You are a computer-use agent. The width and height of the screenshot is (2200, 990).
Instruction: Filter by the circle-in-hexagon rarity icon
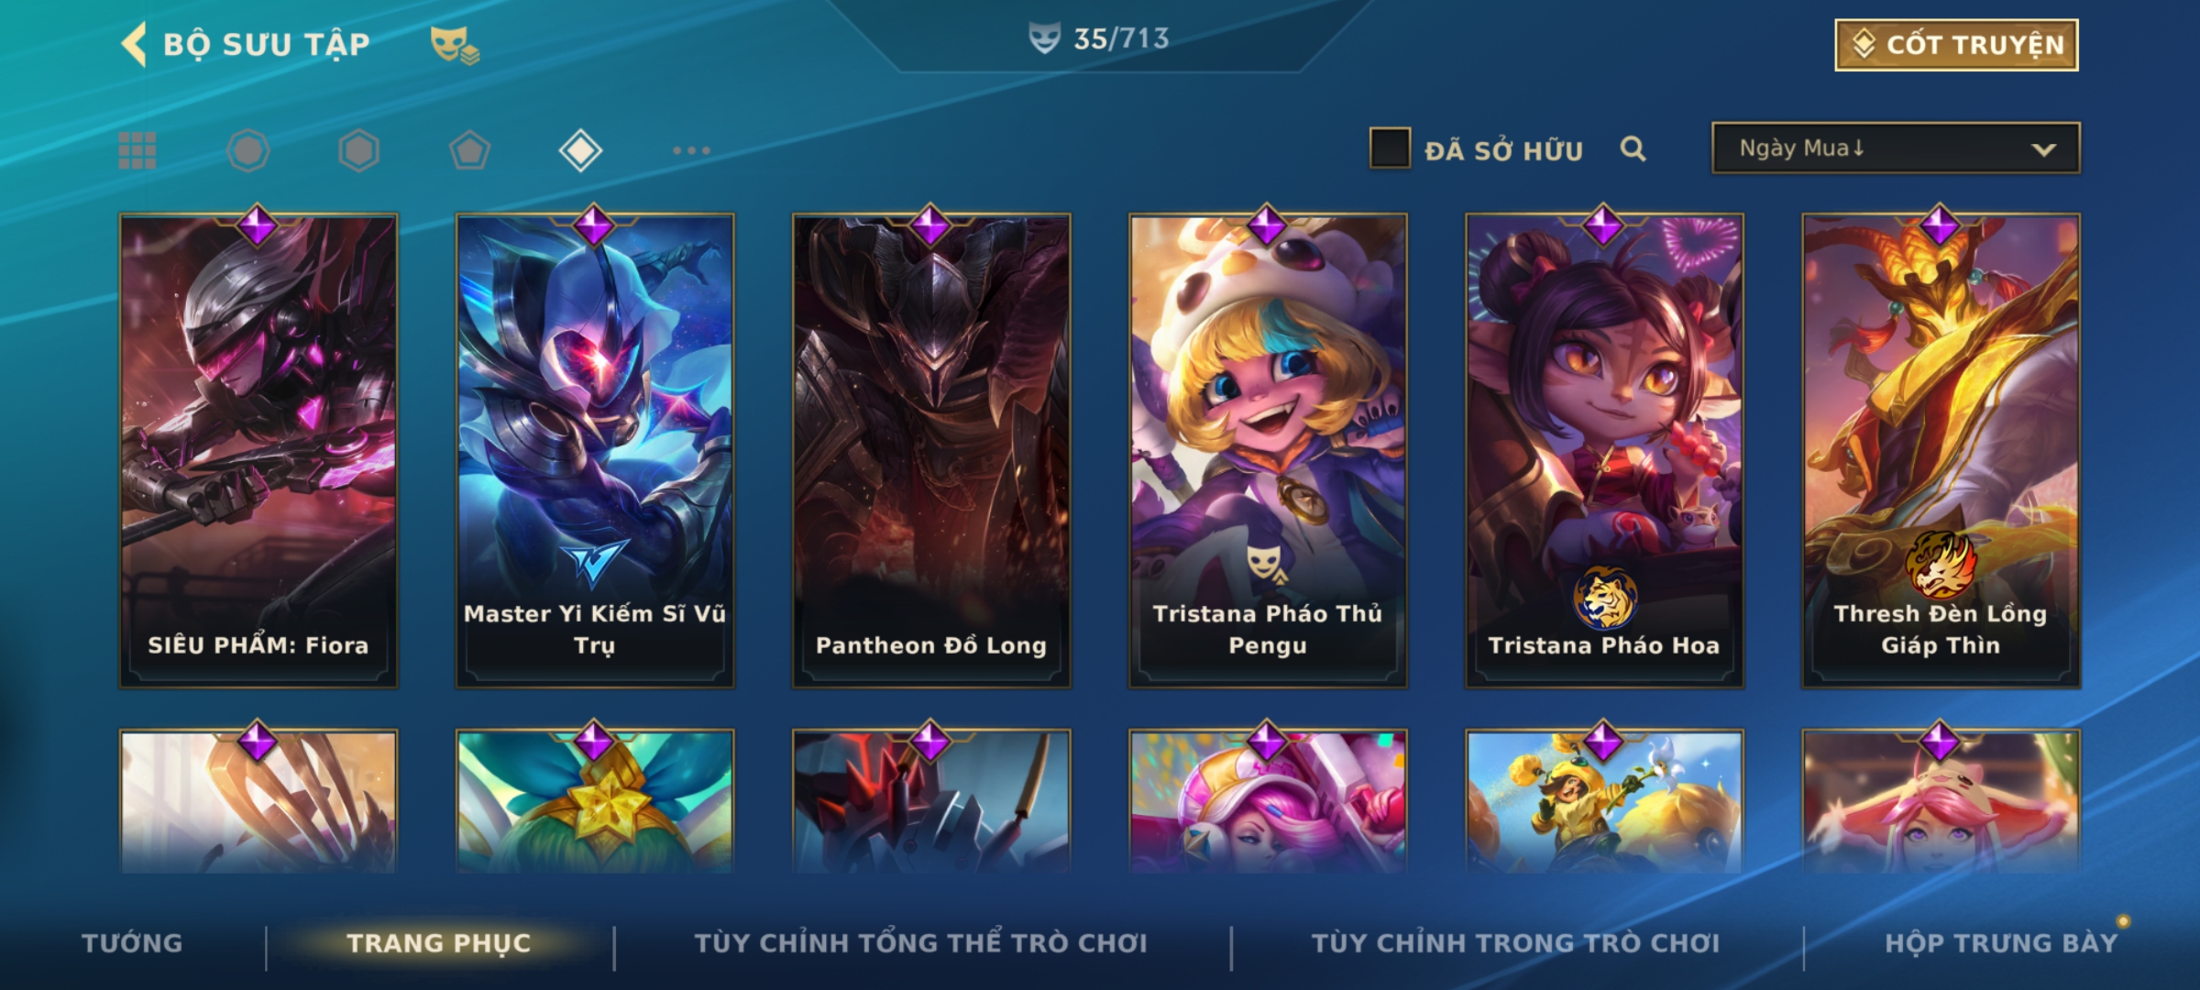pyautogui.click(x=248, y=150)
